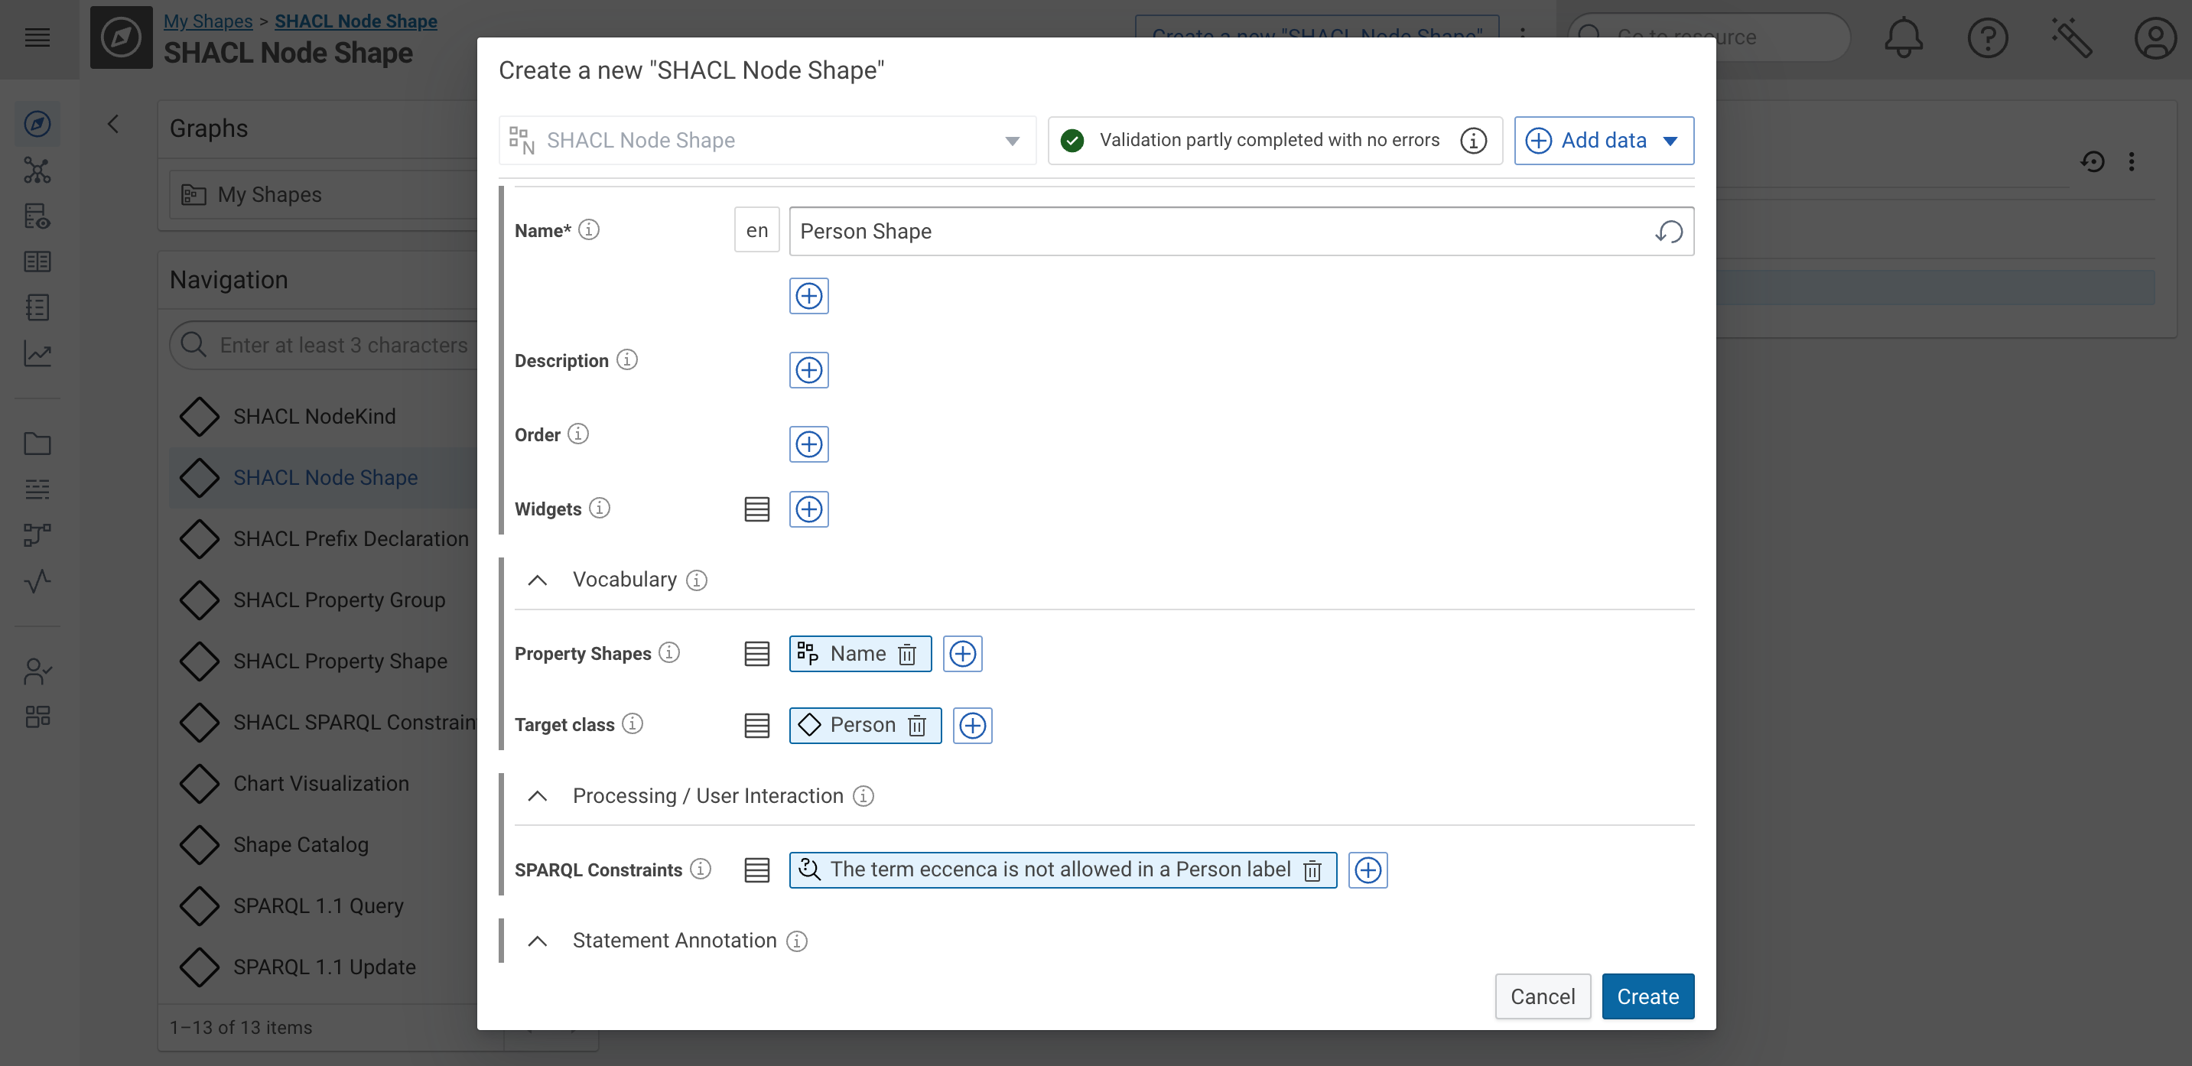Remove the Name property shape with trash icon
Viewport: 2192px width, 1066px height.
(906, 653)
